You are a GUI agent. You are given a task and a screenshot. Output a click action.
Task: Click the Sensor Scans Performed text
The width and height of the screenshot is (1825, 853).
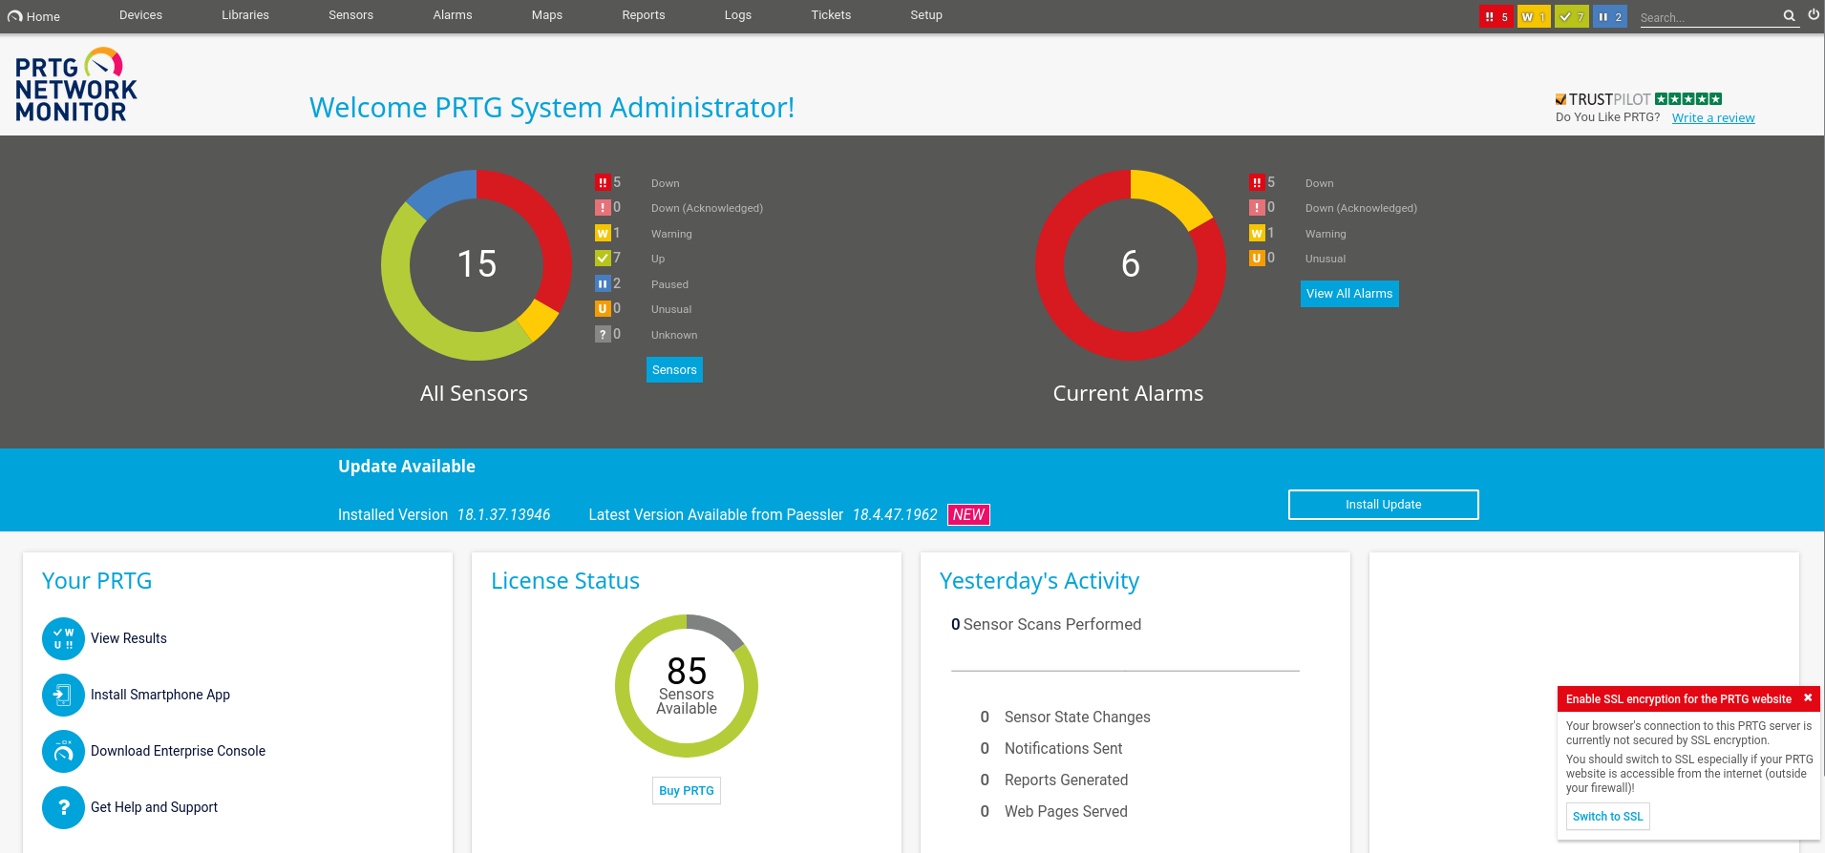[x=1047, y=624]
